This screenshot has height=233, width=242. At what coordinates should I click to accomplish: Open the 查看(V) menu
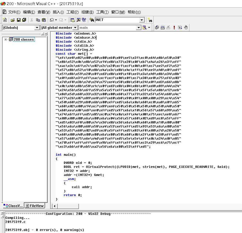(x=44, y=12)
